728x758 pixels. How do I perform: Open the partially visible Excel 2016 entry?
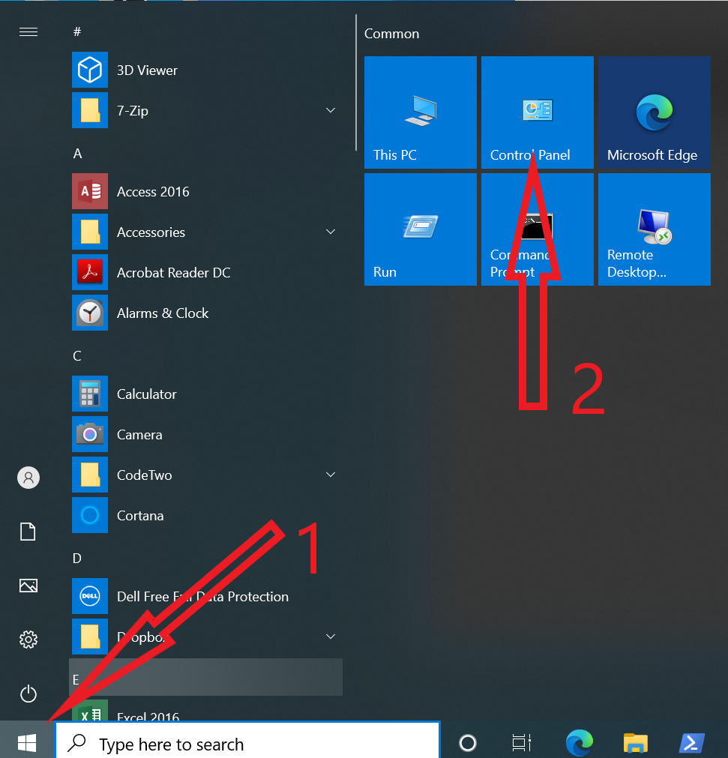(x=205, y=711)
